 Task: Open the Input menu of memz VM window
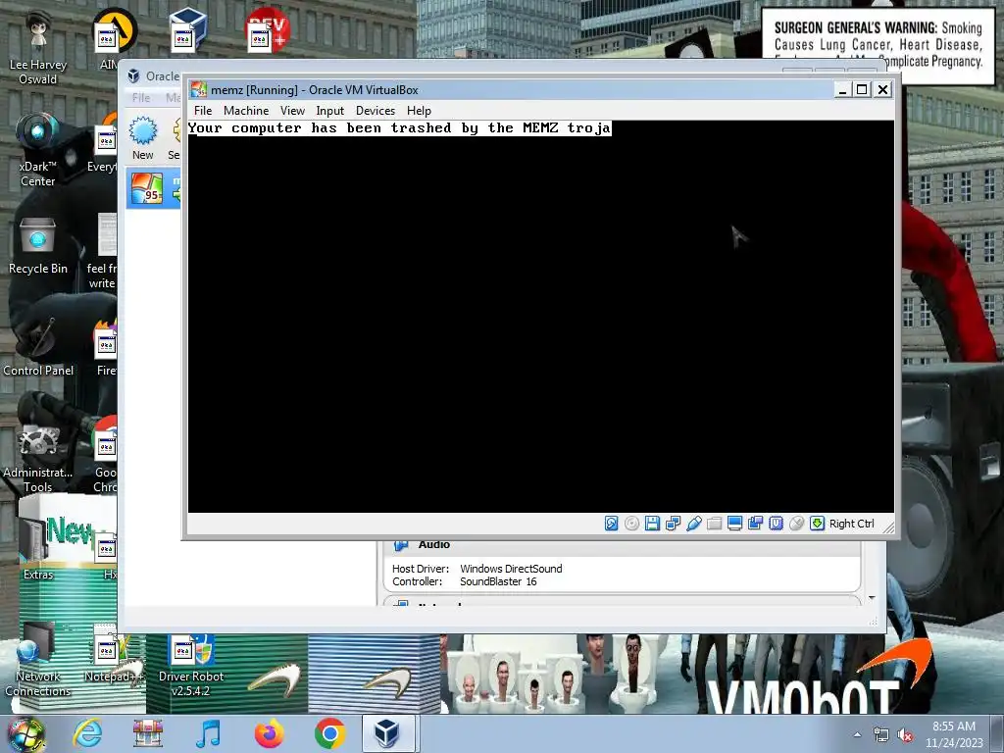pos(329,111)
